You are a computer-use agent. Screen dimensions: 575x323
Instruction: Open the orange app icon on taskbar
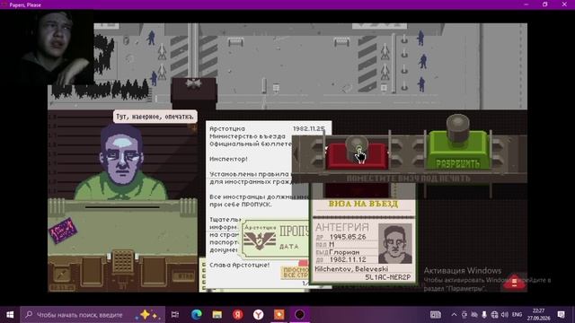pos(279,315)
